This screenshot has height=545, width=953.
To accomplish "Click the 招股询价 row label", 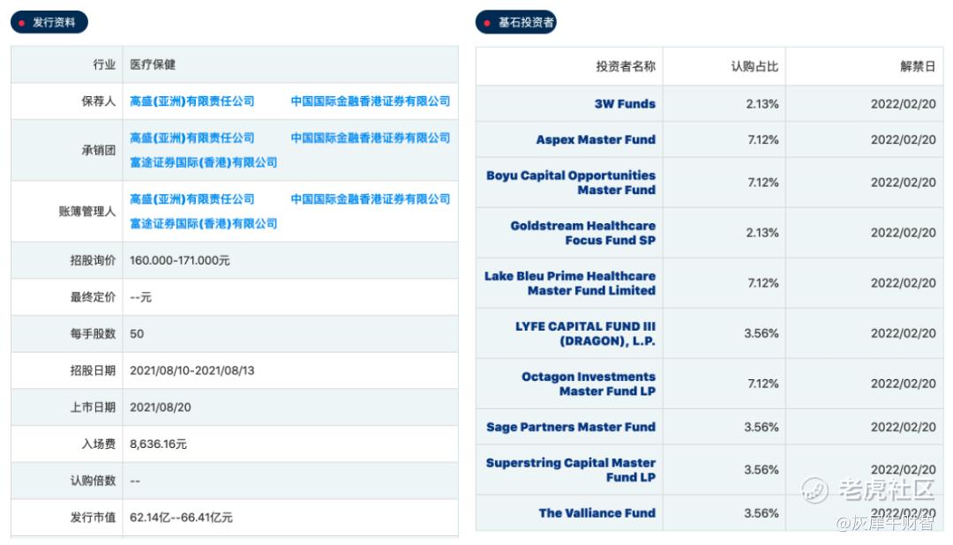I will click(x=93, y=261).
